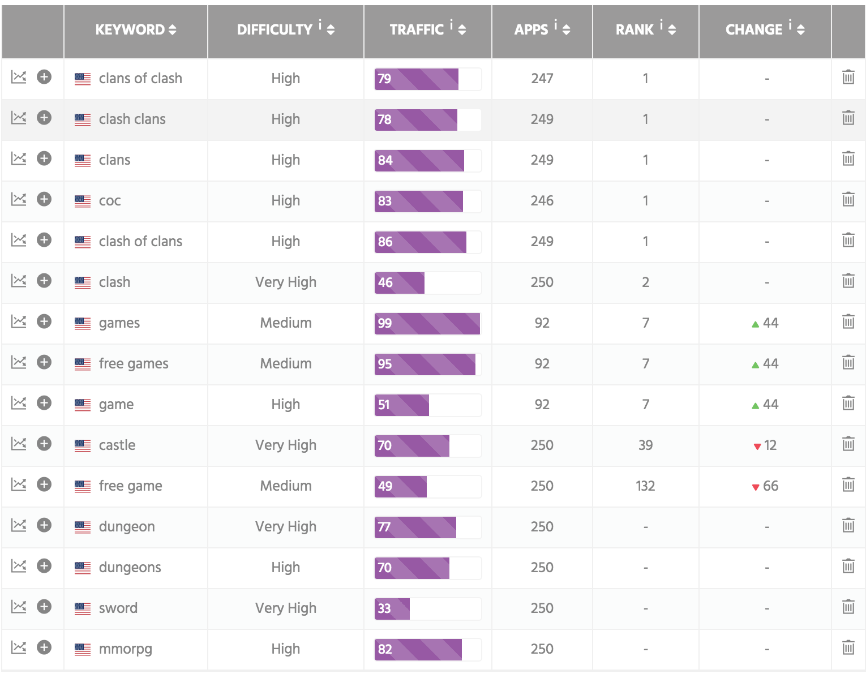Open the trend chart for games

pyautogui.click(x=19, y=321)
